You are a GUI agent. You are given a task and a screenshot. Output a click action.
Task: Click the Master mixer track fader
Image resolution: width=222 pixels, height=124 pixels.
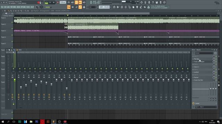[15, 80]
